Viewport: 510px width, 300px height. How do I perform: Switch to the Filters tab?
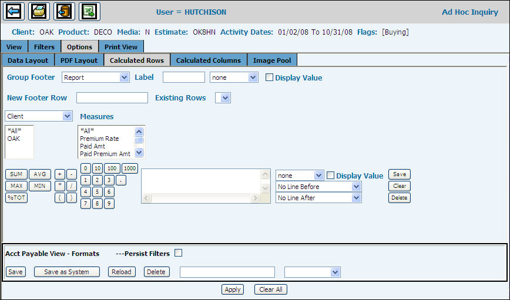[44, 47]
